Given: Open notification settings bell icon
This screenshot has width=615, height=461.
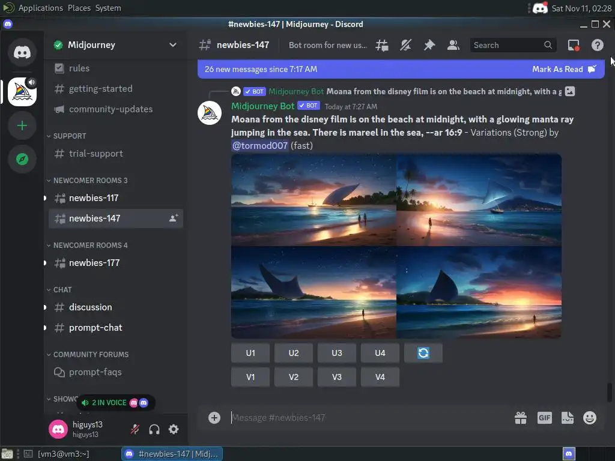Looking at the screenshot, I should [x=405, y=45].
